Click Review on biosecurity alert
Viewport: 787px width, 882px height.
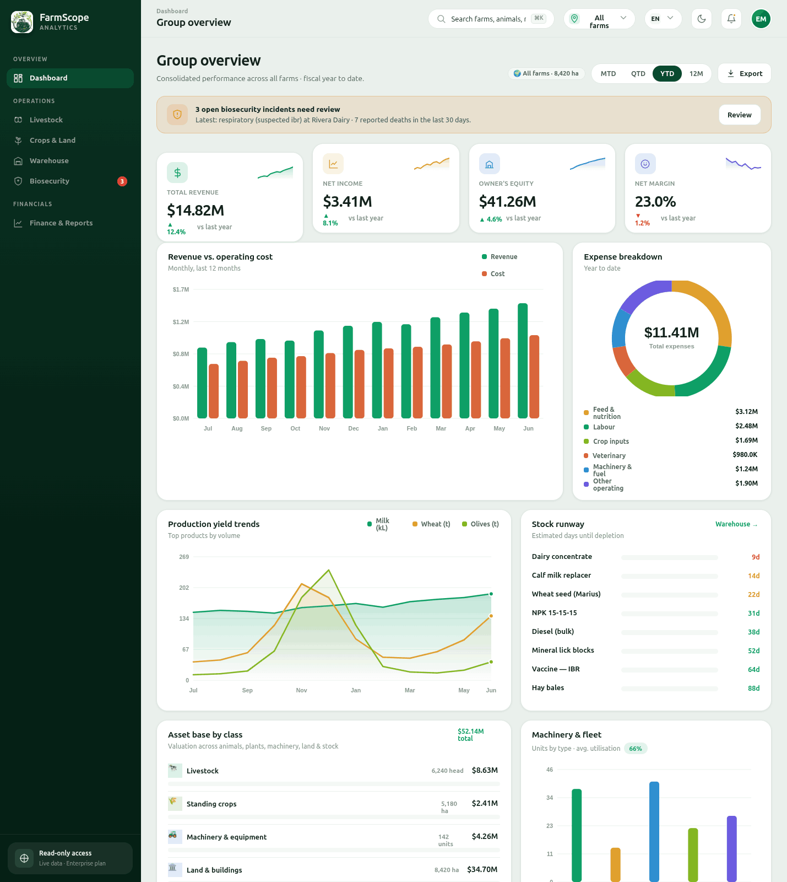(x=740, y=115)
